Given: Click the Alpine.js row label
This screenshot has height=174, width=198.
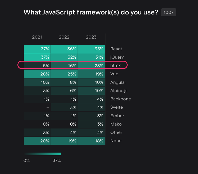Looking at the screenshot, I should (x=119, y=91).
